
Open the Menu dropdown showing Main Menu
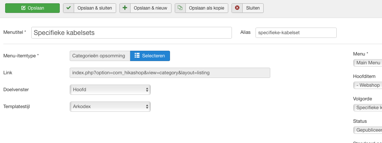pos(368,63)
